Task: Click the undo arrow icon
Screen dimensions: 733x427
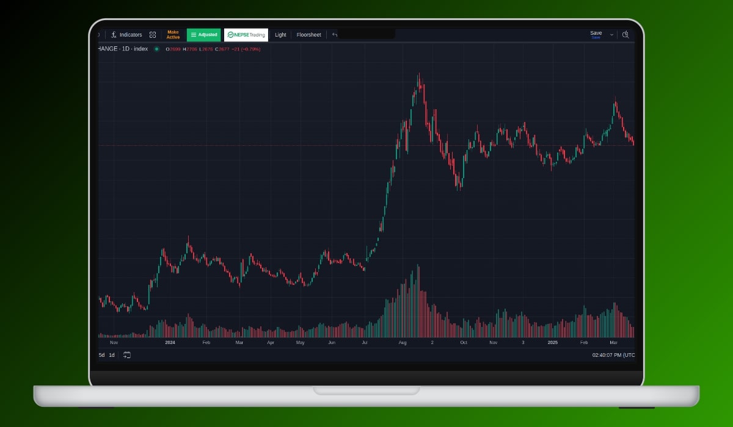Action: [335, 35]
